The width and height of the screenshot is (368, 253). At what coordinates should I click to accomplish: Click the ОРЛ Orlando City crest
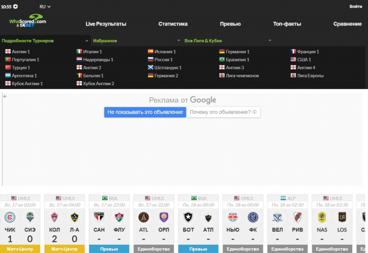163,217
